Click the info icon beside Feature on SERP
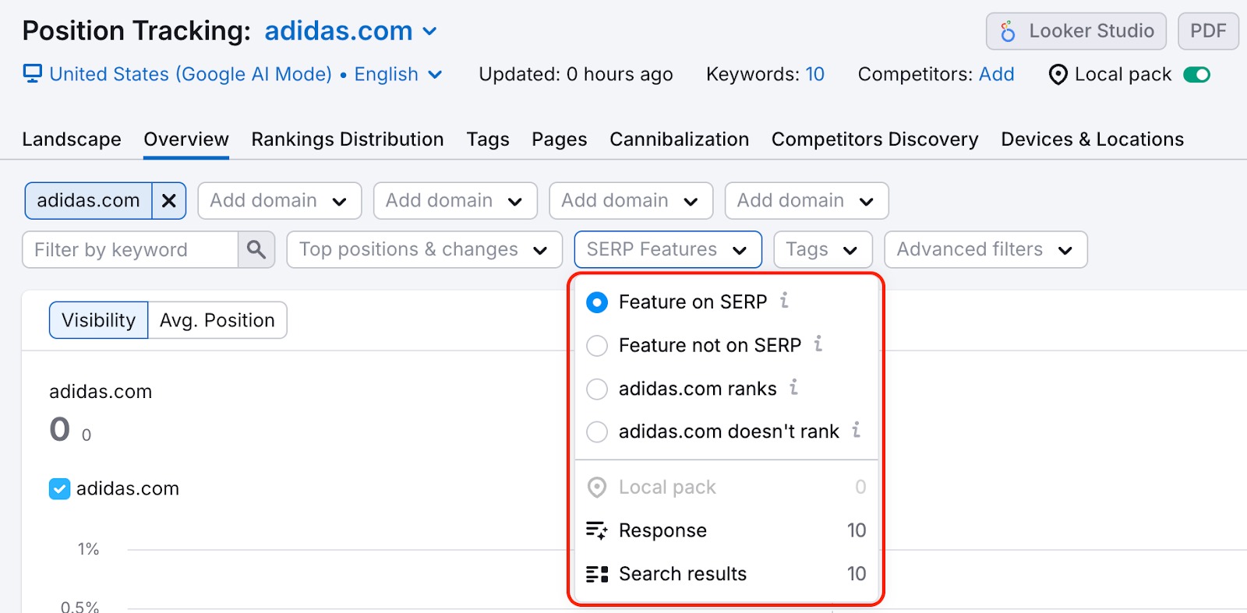Image resolution: width=1247 pixels, height=613 pixels. pos(784,301)
